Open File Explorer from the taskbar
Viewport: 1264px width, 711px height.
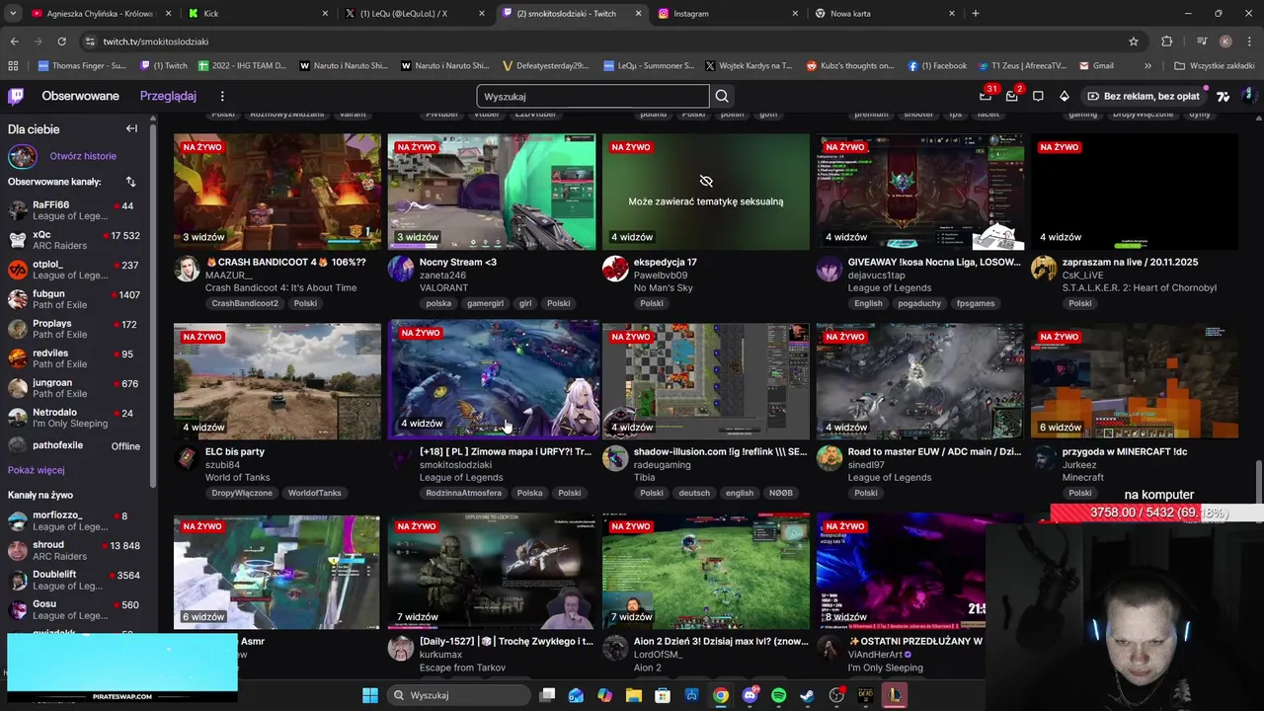(634, 695)
